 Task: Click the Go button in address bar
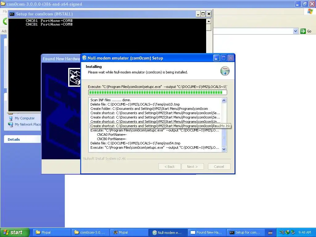tap(306, 31)
